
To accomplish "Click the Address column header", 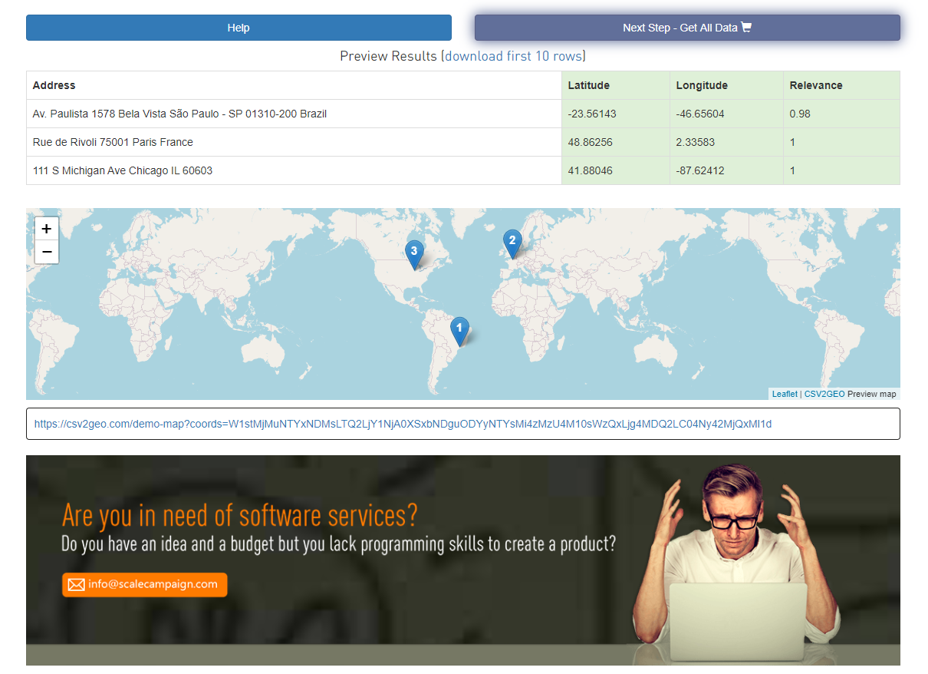I will pyautogui.click(x=294, y=85).
